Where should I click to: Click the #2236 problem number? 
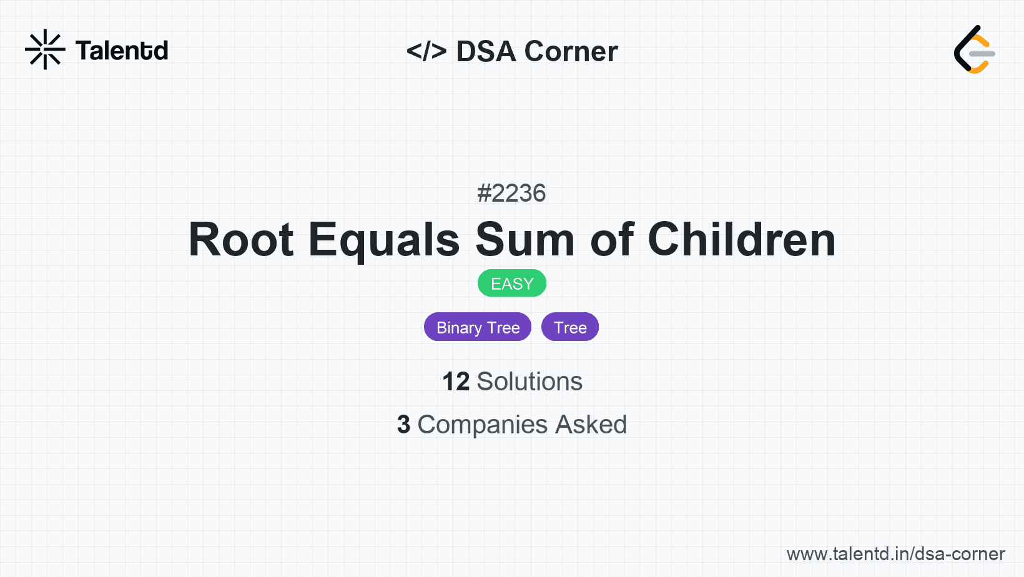[511, 194]
